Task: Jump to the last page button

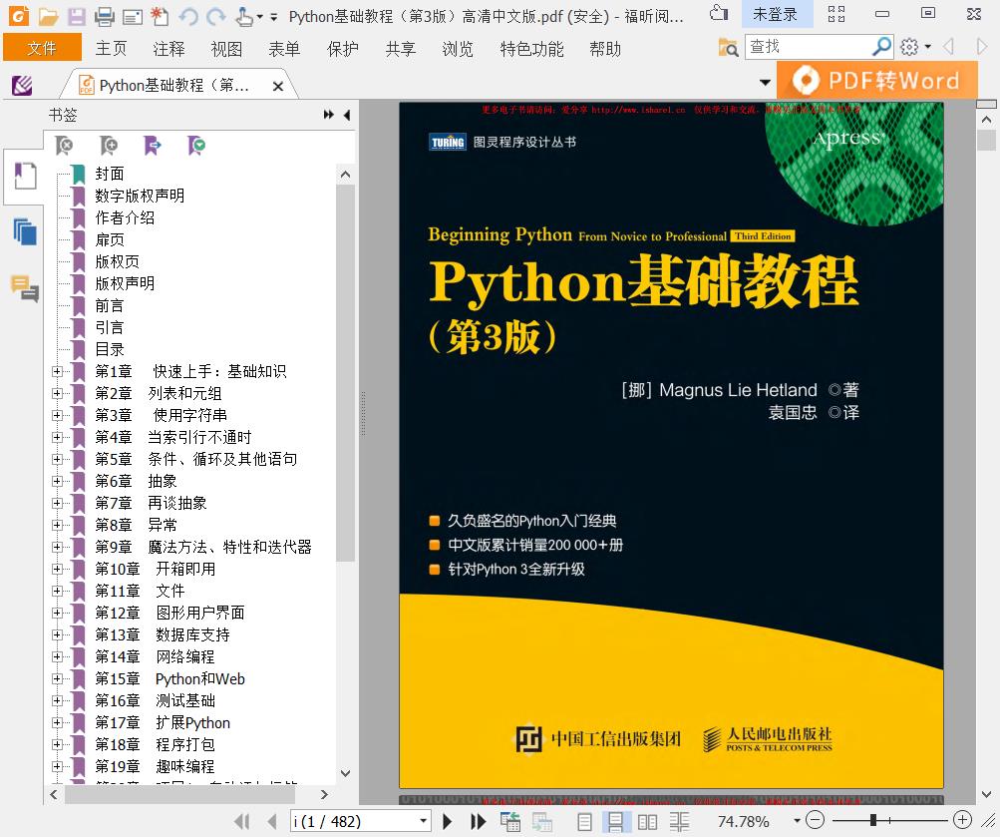Action: (x=478, y=822)
